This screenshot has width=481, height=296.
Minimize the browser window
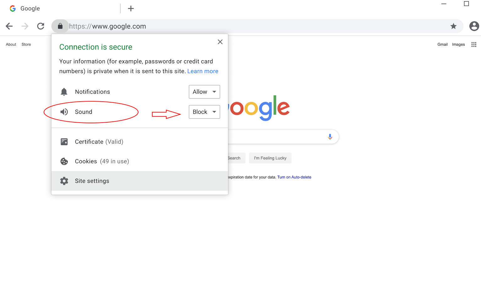click(444, 4)
